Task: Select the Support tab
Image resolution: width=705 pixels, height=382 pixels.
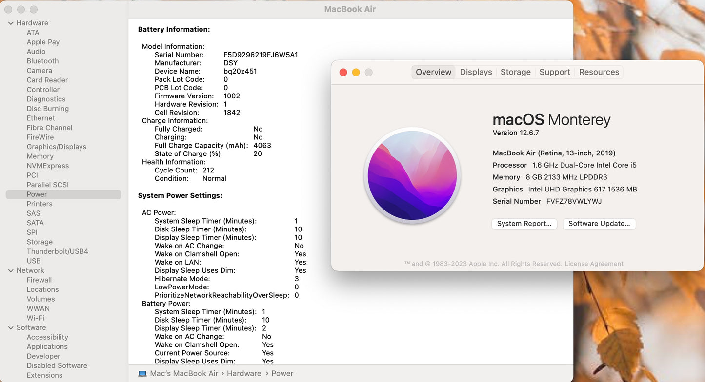Action: click(x=554, y=72)
